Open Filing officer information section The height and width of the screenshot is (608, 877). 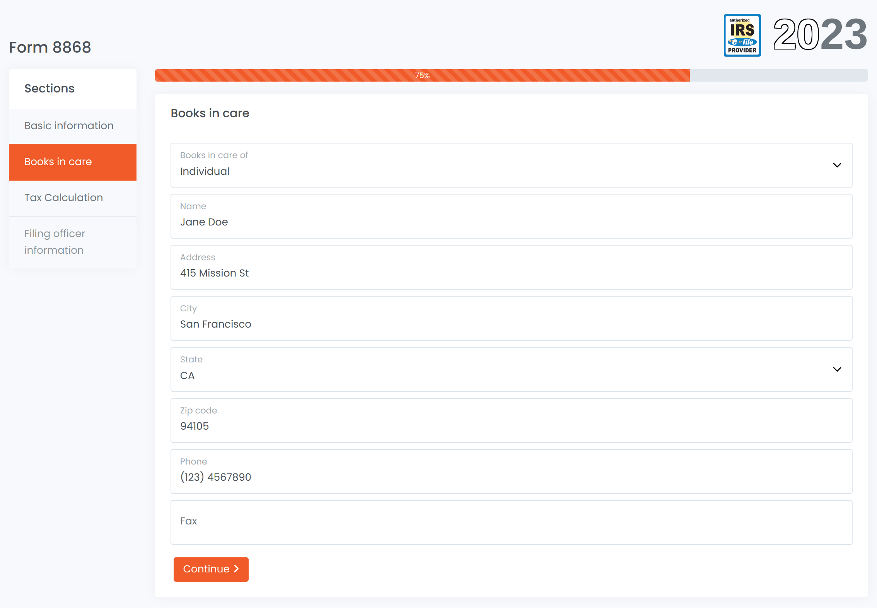(x=73, y=242)
